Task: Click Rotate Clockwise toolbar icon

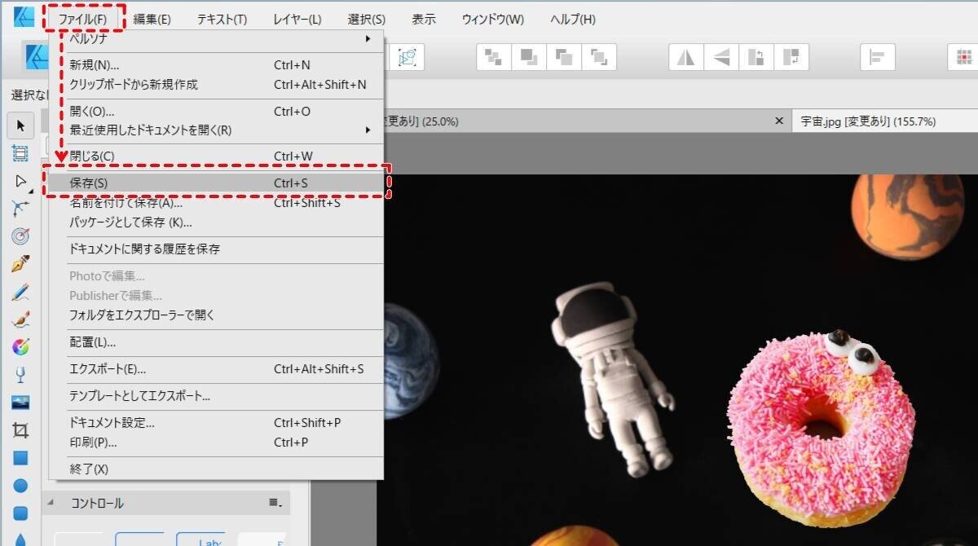Action: pos(791,56)
